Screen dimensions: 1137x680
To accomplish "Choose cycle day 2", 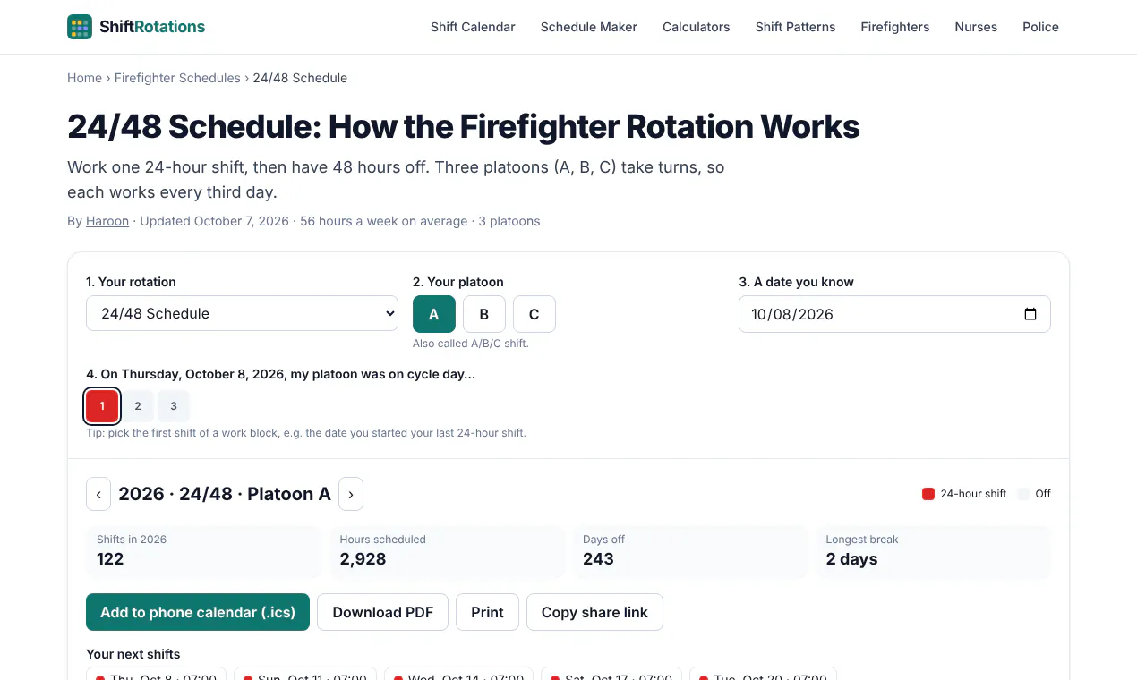I will [138, 406].
